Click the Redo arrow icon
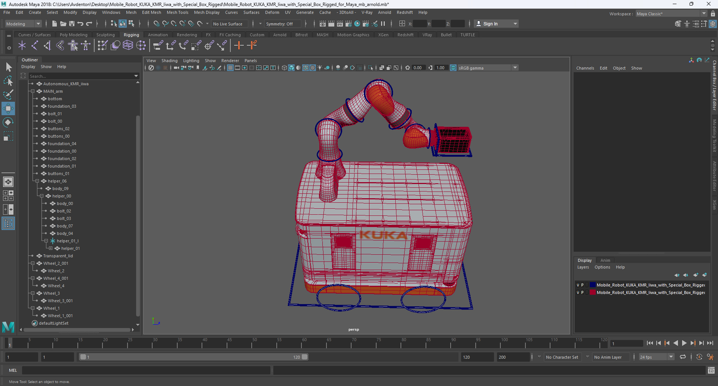The height and width of the screenshot is (386, 718). coord(89,24)
